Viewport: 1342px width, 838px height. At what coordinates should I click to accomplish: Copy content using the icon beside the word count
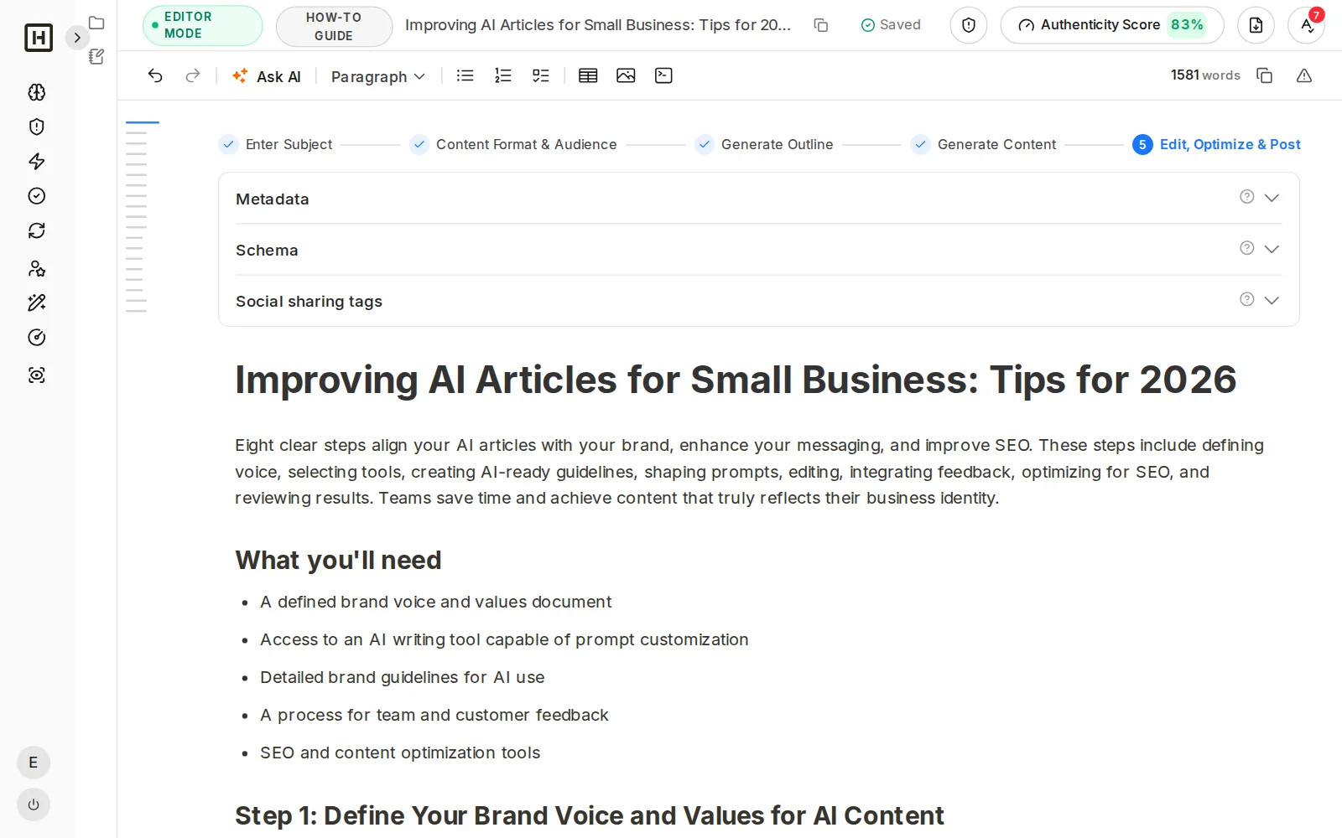pyautogui.click(x=1264, y=75)
